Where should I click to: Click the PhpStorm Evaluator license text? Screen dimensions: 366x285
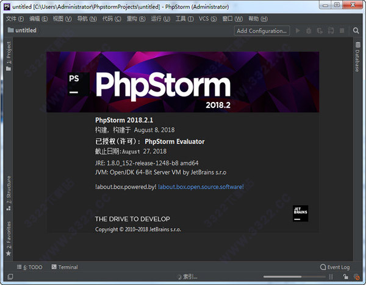click(x=174, y=142)
